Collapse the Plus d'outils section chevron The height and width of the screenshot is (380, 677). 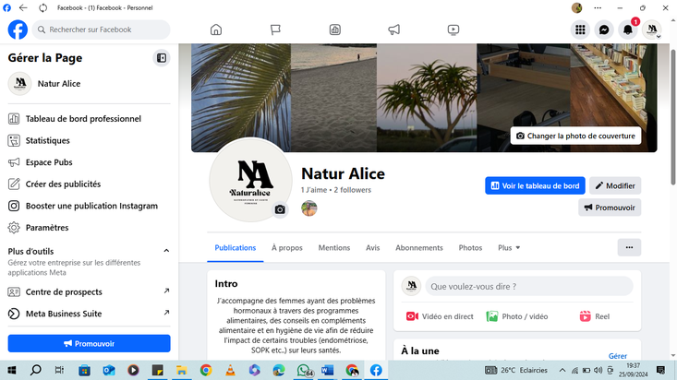coord(166,251)
